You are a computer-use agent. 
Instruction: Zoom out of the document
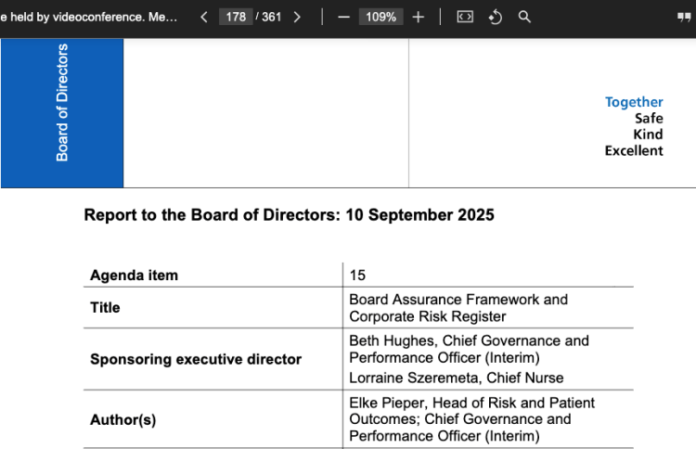click(343, 17)
